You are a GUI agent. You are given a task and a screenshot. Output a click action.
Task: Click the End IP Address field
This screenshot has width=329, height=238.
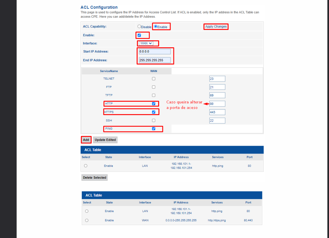(x=155, y=60)
